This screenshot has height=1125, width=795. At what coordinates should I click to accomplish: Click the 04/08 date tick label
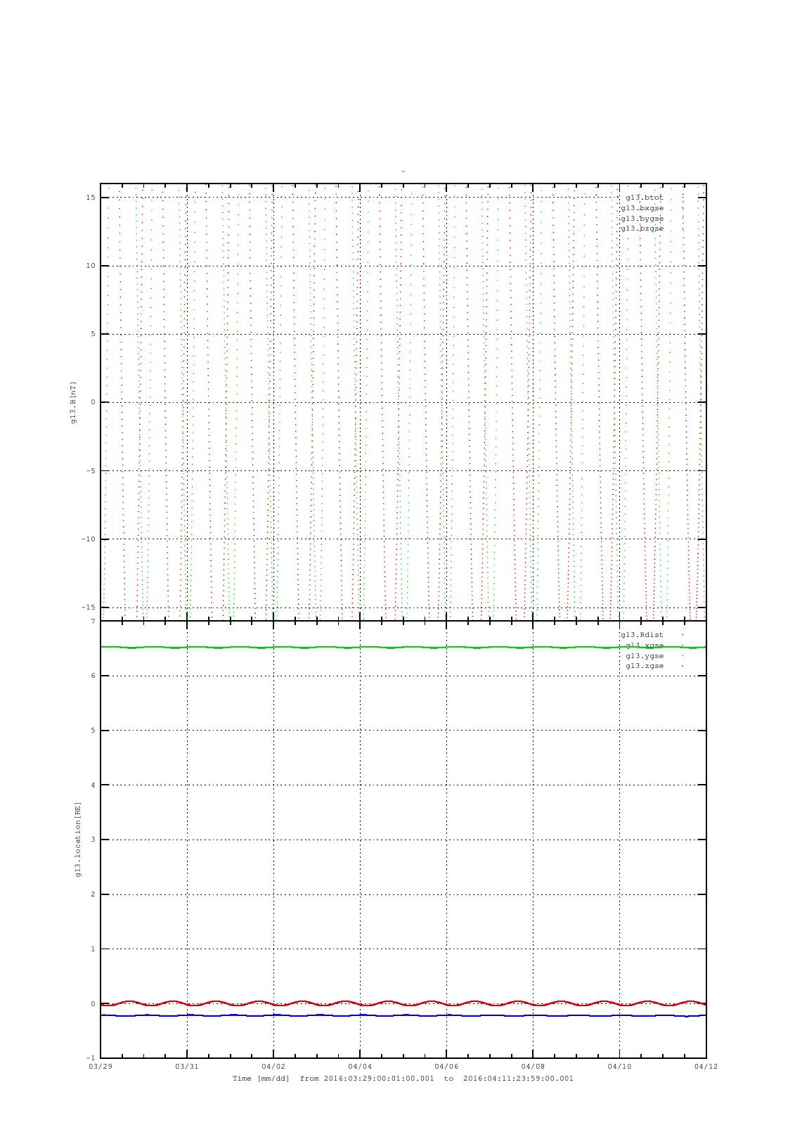coord(533,1066)
